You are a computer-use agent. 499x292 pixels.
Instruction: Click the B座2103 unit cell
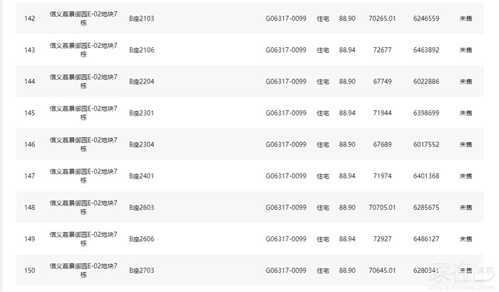(141, 19)
